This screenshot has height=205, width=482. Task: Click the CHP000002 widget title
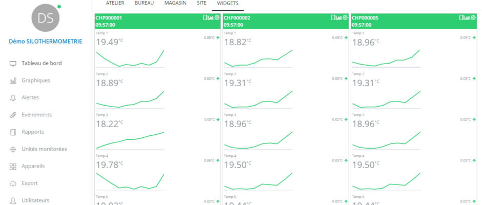tap(237, 18)
